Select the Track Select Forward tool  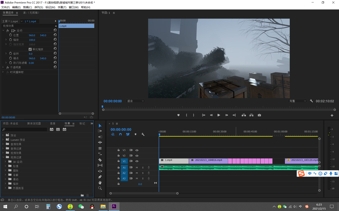point(100,131)
